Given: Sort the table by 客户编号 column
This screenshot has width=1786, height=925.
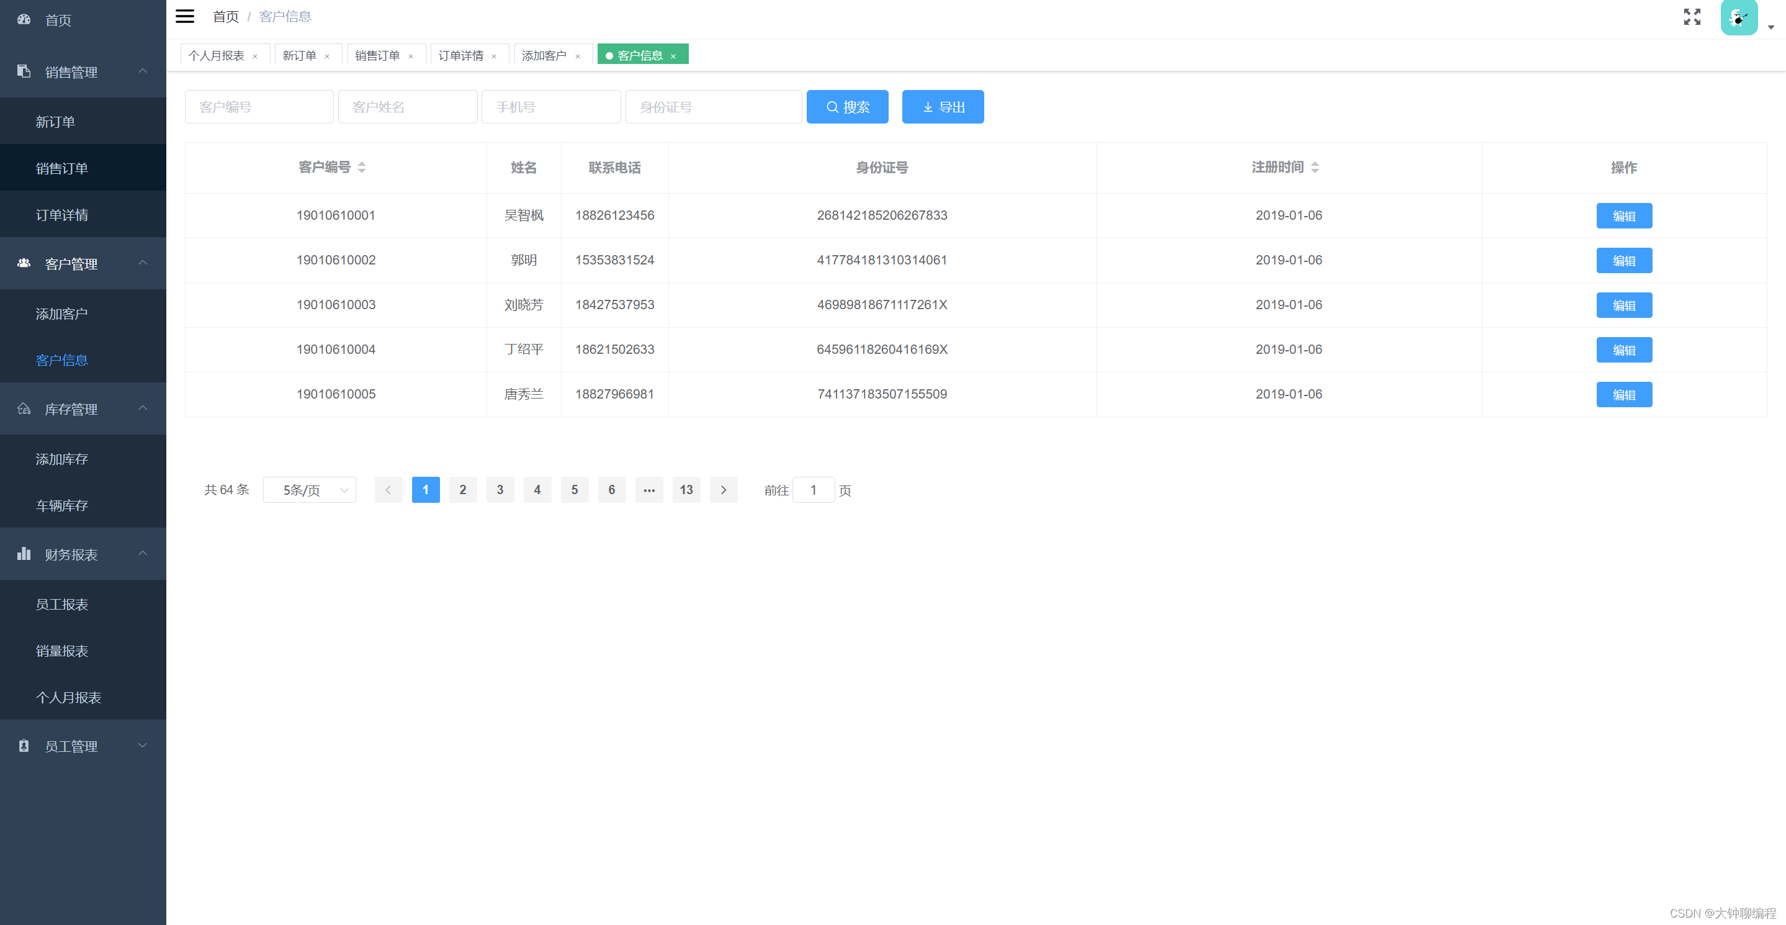Looking at the screenshot, I should 361,167.
